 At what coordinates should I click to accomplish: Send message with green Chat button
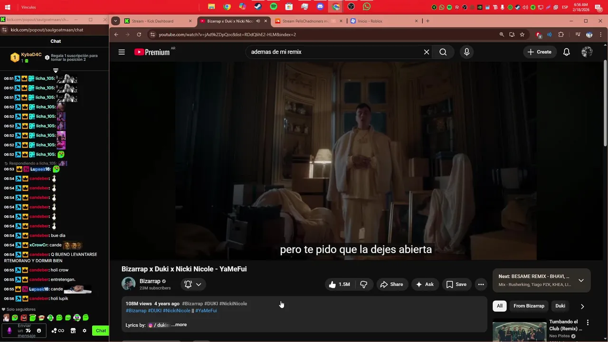[x=101, y=331]
